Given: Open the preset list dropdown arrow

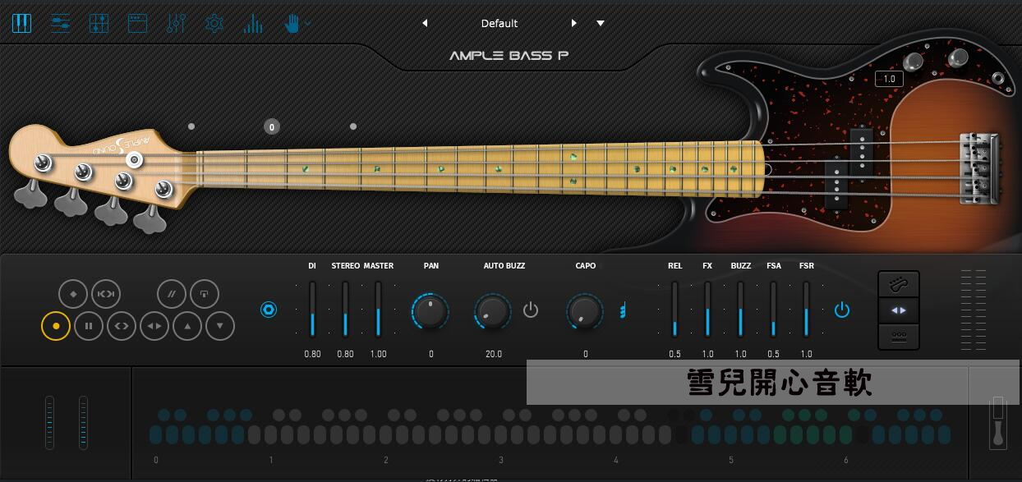Looking at the screenshot, I should coord(601,23).
